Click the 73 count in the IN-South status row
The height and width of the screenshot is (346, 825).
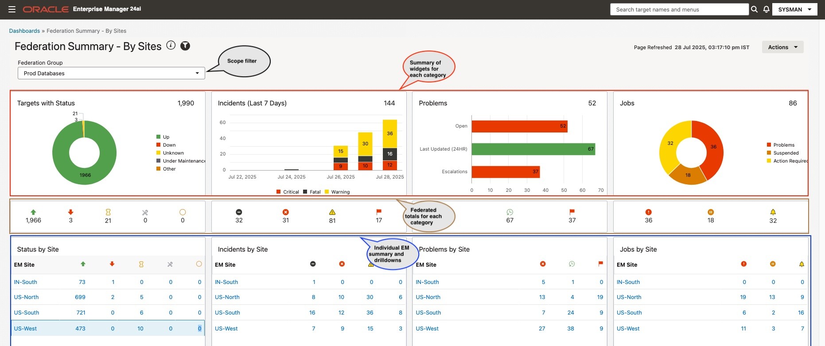(82, 282)
